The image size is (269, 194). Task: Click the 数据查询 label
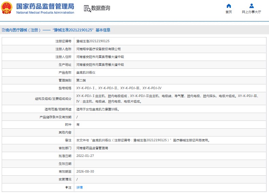[x=100, y=8]
